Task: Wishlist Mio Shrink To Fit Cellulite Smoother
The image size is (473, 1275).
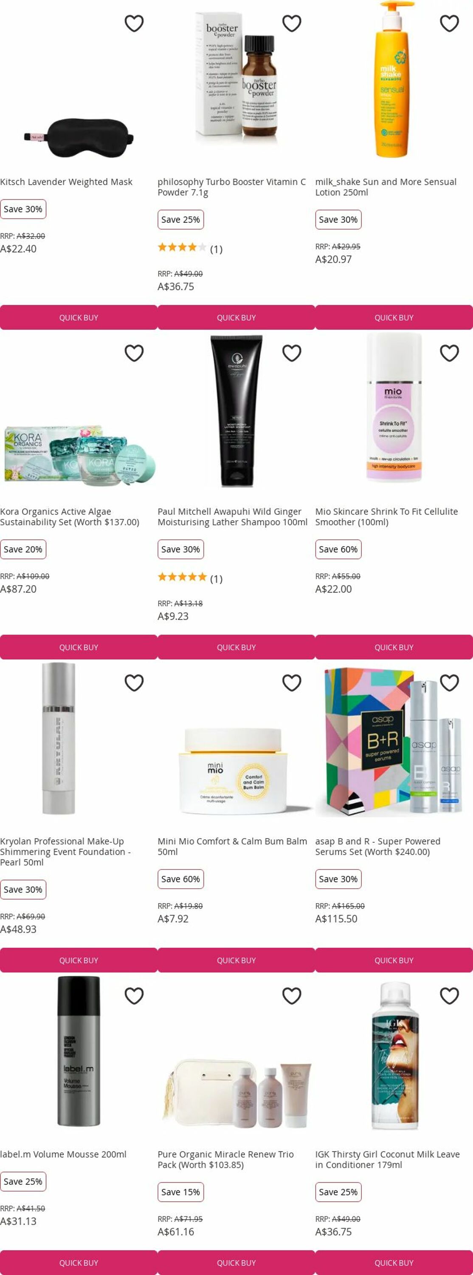Action: [449, 353]
